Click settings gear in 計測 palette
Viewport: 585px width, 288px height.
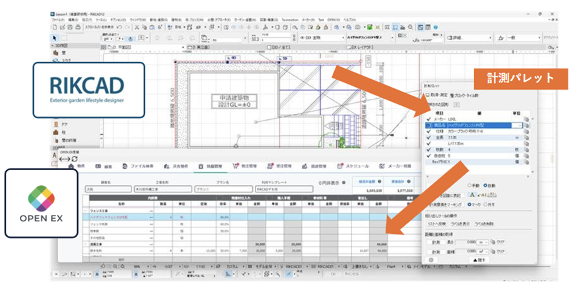point(430,261)
